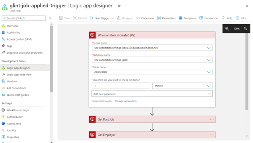Click the Discard toolbar button
The width and height of the screenshot is (253, 143).
pos(80,18)
